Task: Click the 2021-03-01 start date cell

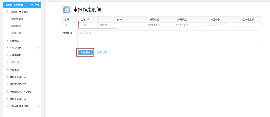Action: click(x=154, y=25)
